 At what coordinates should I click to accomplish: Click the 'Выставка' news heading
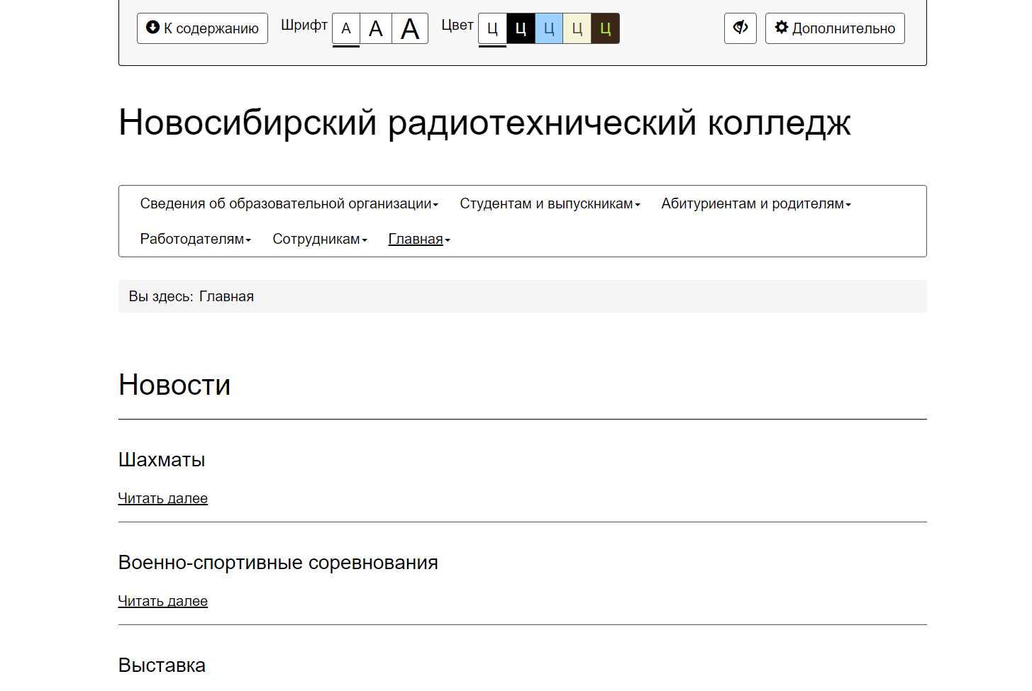click(x=162, y=665)
